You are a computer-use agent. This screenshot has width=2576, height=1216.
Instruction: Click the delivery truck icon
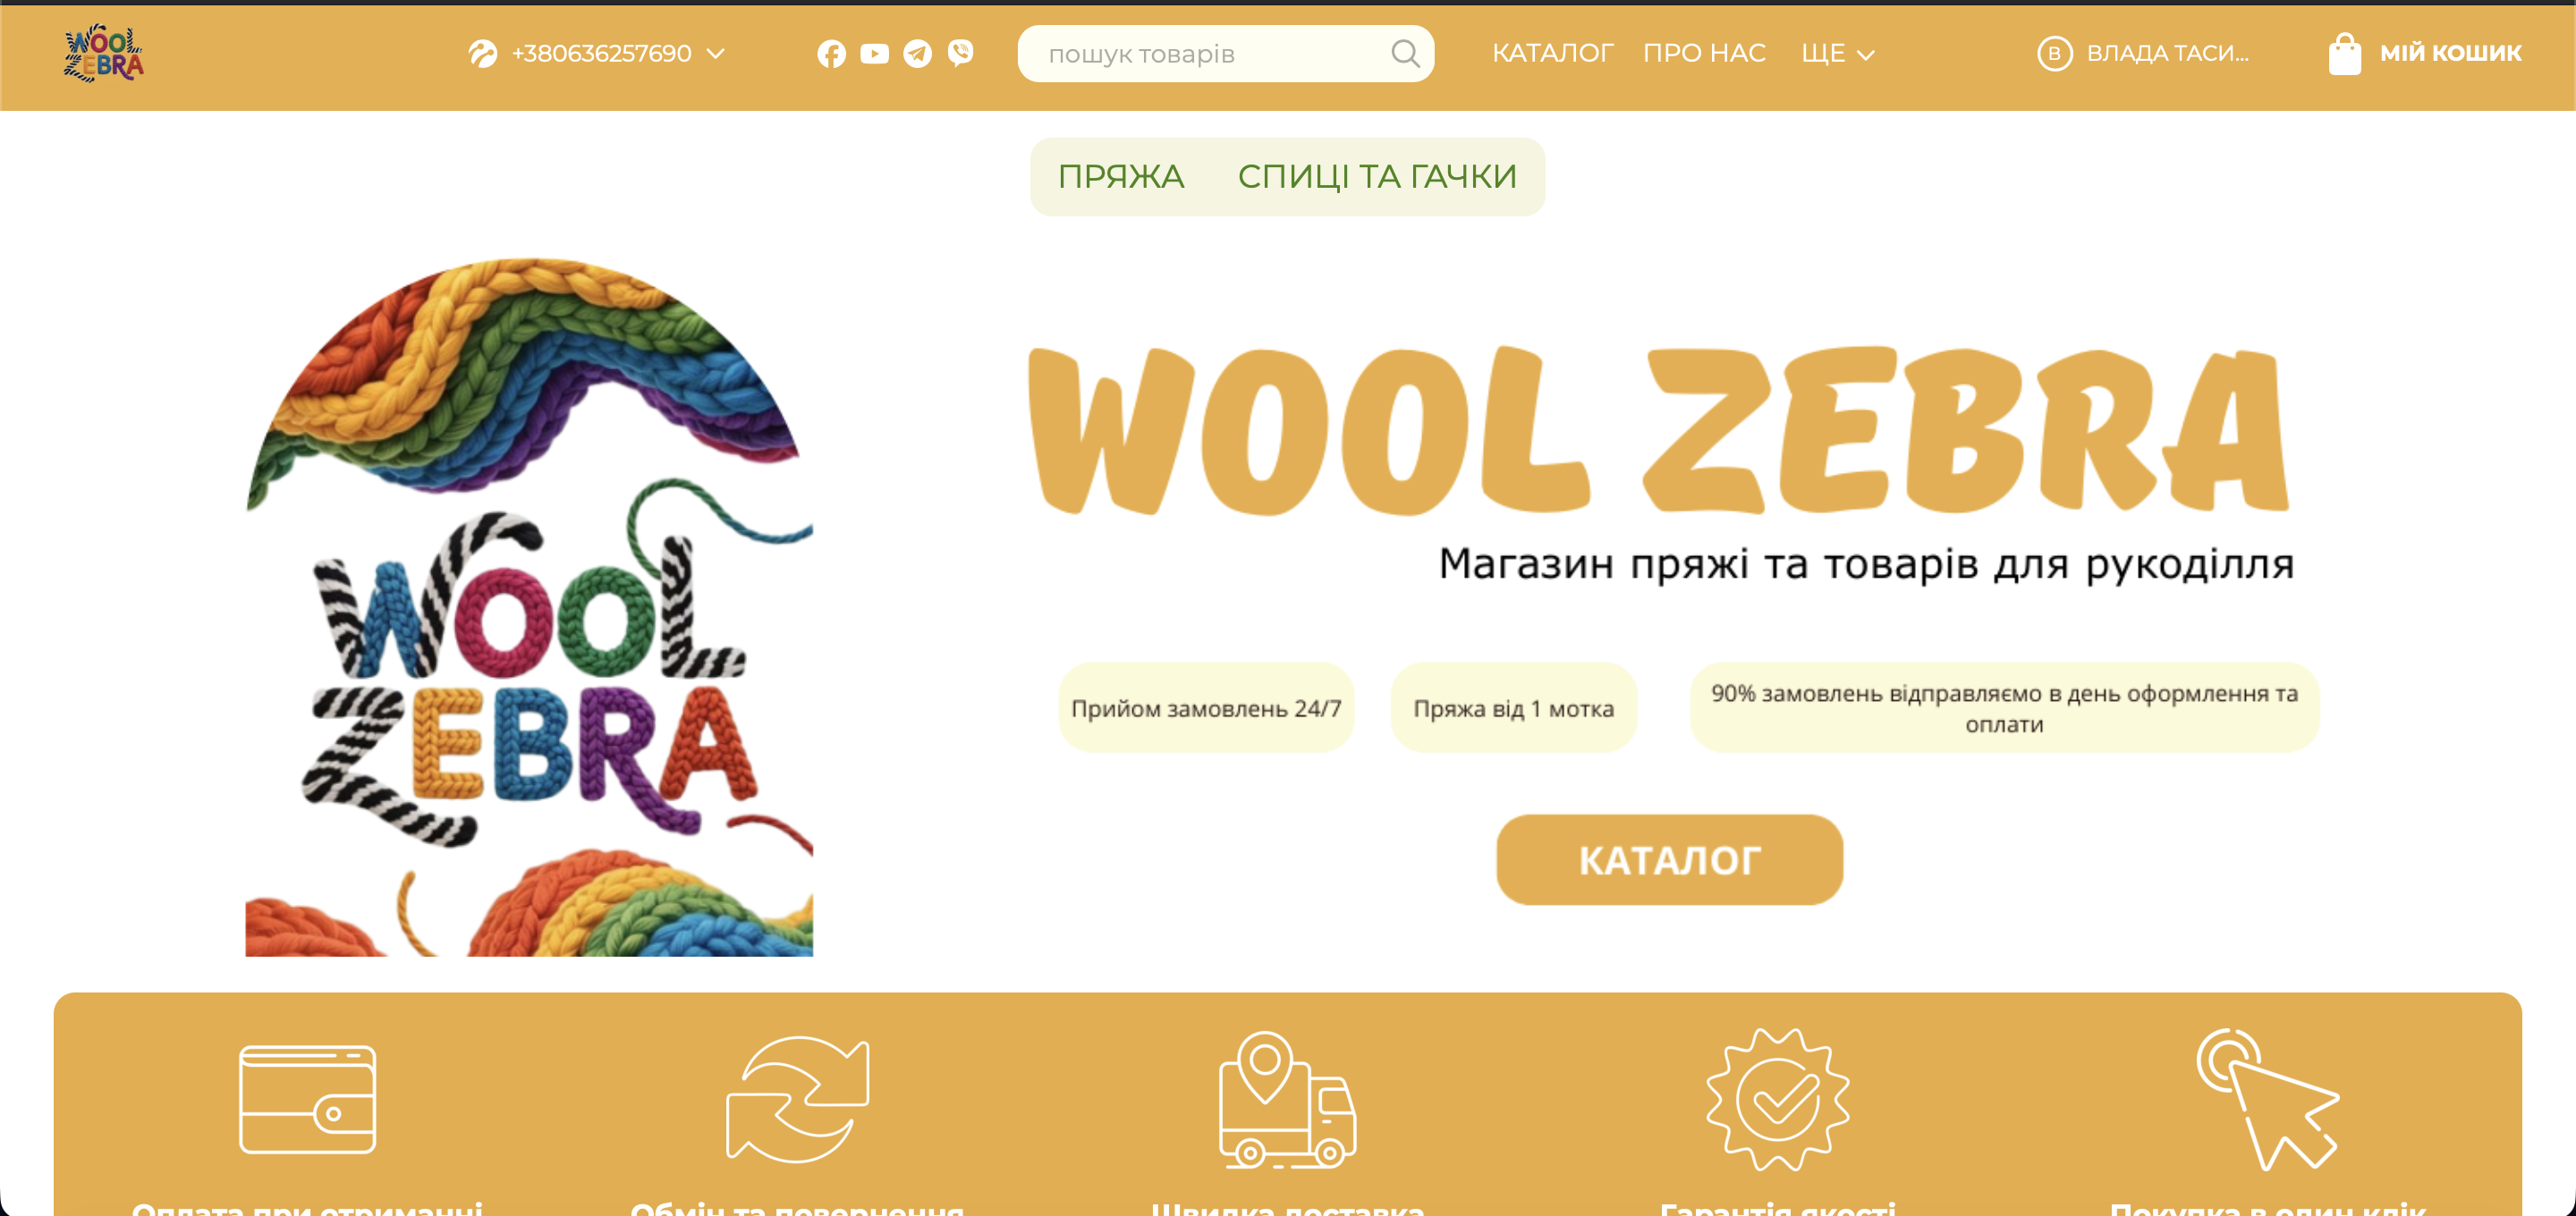1287,1099
